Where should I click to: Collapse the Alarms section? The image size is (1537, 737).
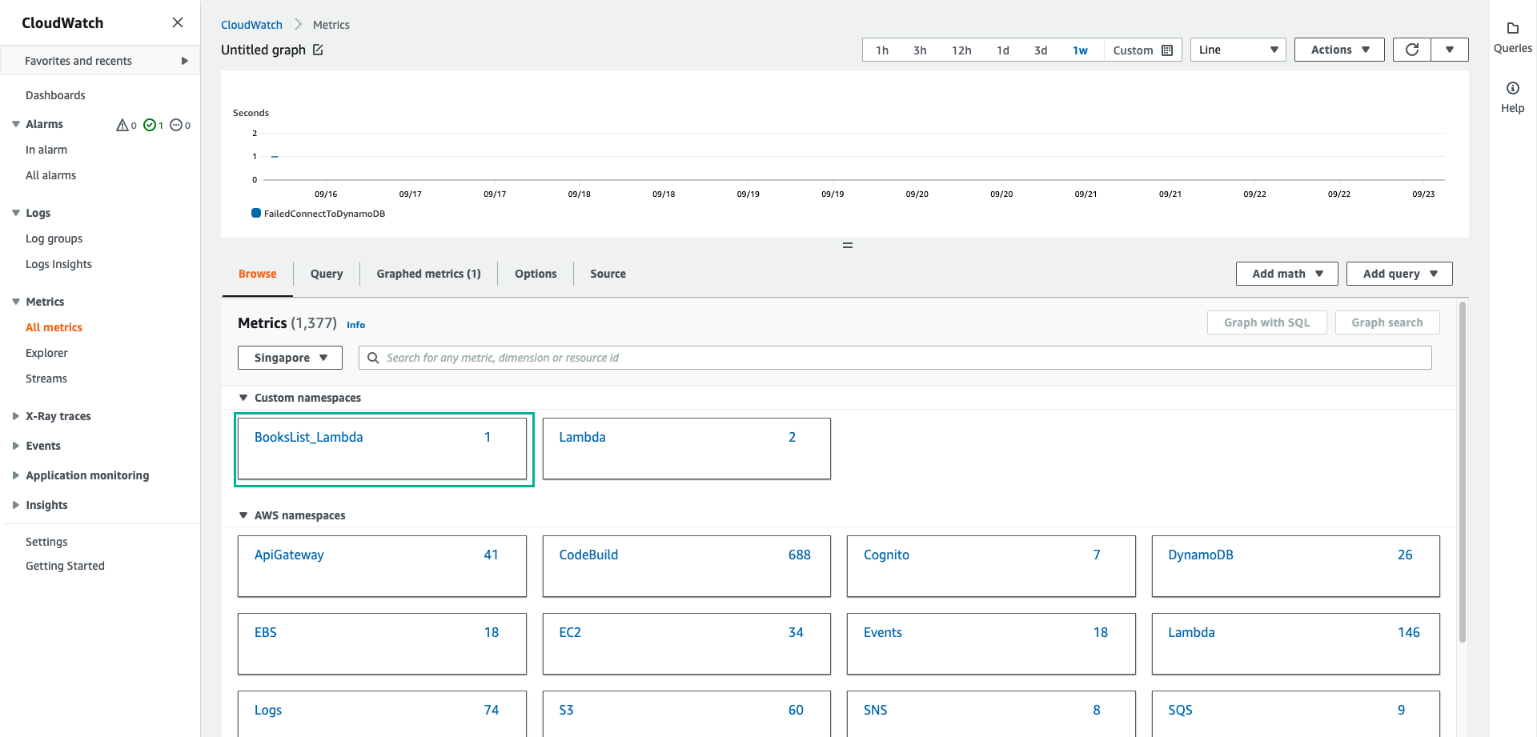coord(16,124)
